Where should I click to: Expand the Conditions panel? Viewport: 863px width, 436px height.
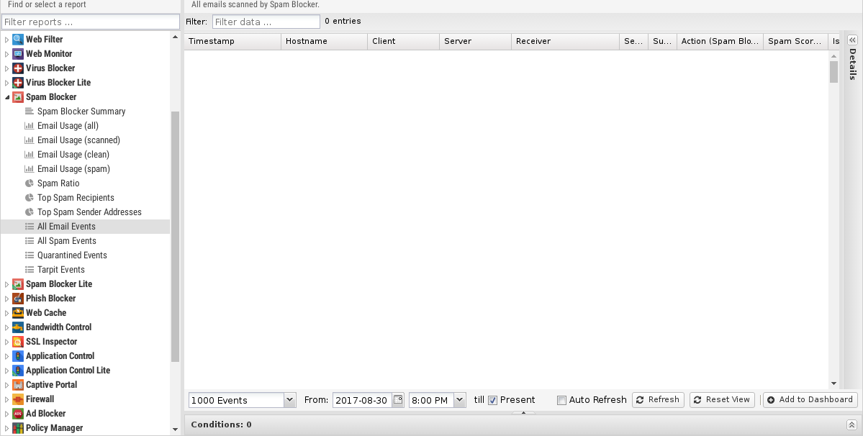tap(851, 425)
